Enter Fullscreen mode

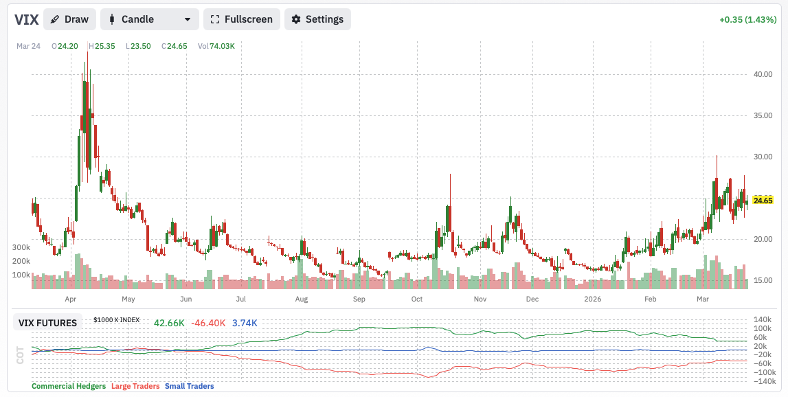pos(242,19)
